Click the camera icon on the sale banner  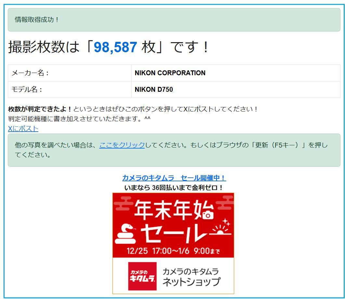tap(208, 215)
